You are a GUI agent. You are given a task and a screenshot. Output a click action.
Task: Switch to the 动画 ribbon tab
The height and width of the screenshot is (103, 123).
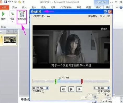[x=53, y=8]
